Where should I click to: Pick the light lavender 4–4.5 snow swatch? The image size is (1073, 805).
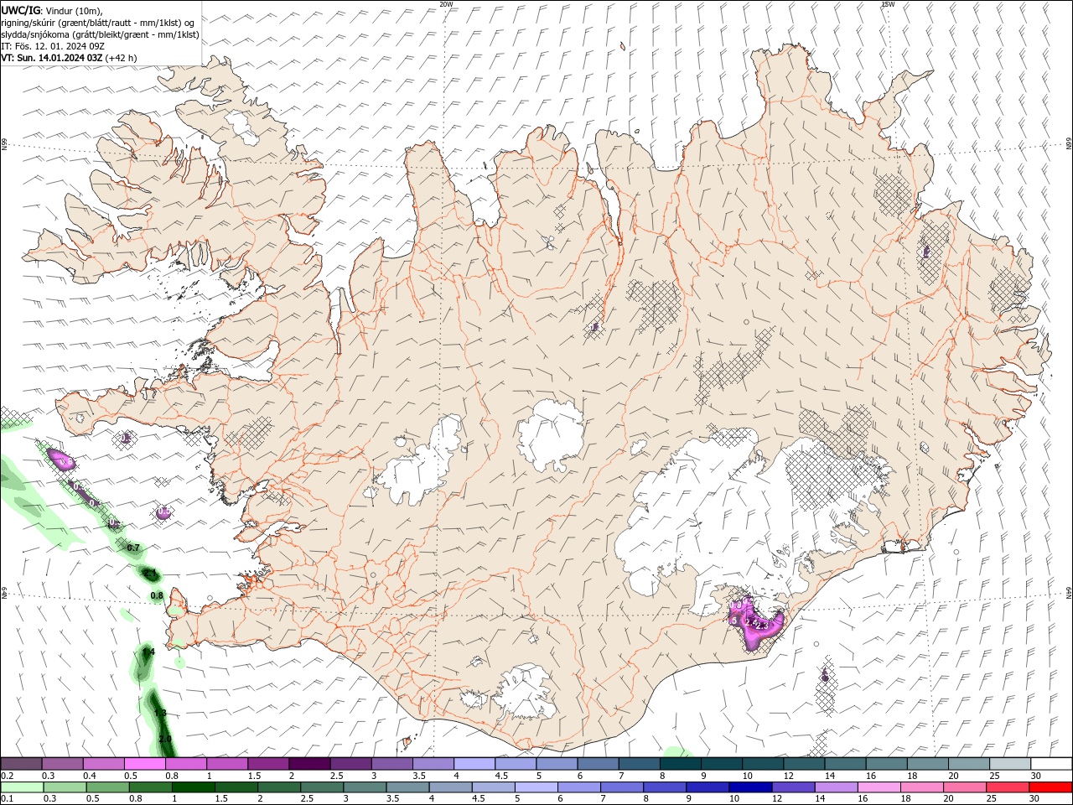tap(474, 764)
